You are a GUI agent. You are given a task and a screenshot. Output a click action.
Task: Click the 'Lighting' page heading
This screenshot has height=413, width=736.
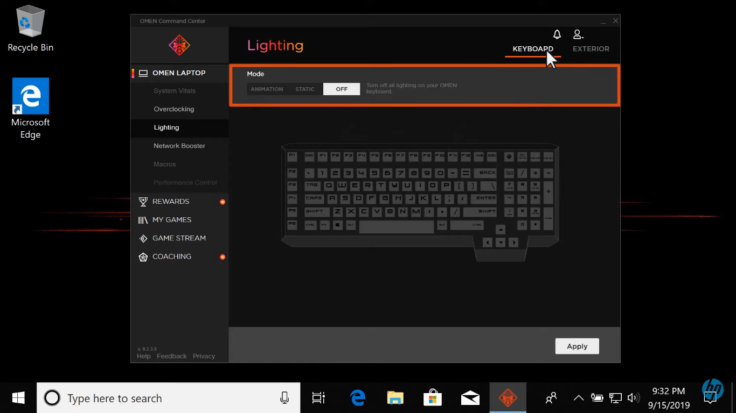275,46
